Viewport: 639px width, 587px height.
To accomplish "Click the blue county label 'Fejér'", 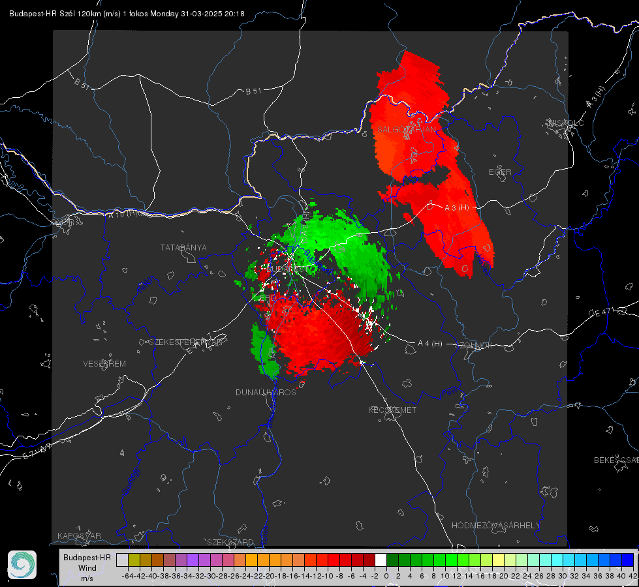I will coord(146,285).
